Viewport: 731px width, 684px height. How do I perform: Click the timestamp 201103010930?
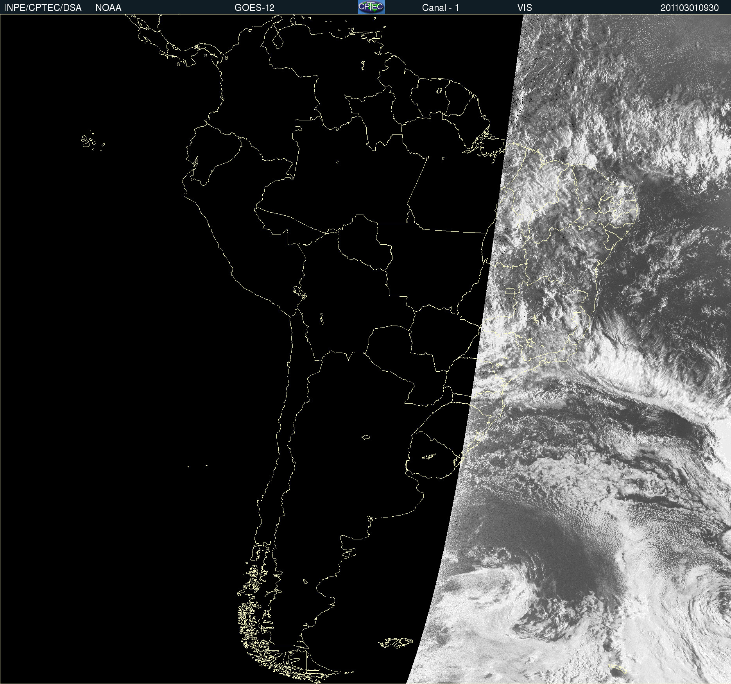[x=690, y=8]
